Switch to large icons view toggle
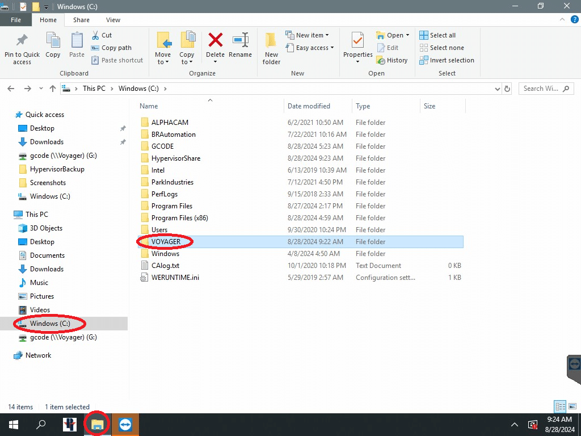Image resolution: width=581 pixels, height=436 pixels. coord(573,406)
